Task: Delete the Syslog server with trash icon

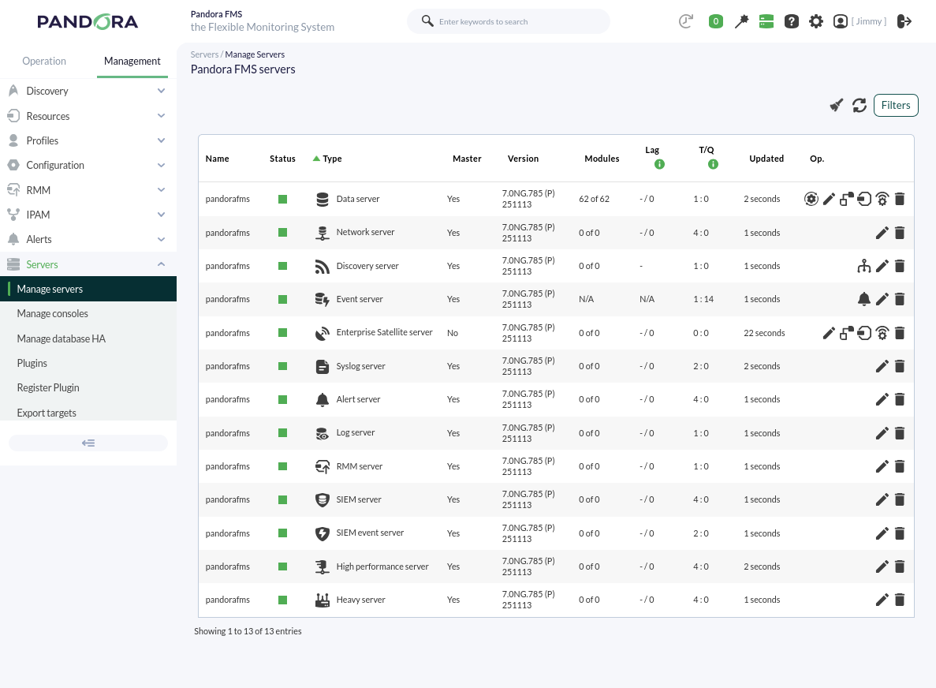Action: click(x=901, y=366)
